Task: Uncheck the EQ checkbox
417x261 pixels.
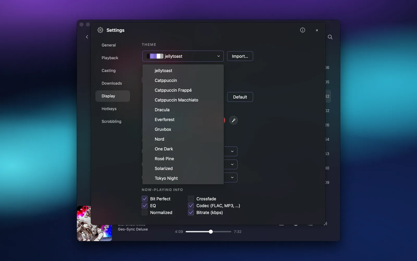Action: pyautogui.click(x=145, y=206)
